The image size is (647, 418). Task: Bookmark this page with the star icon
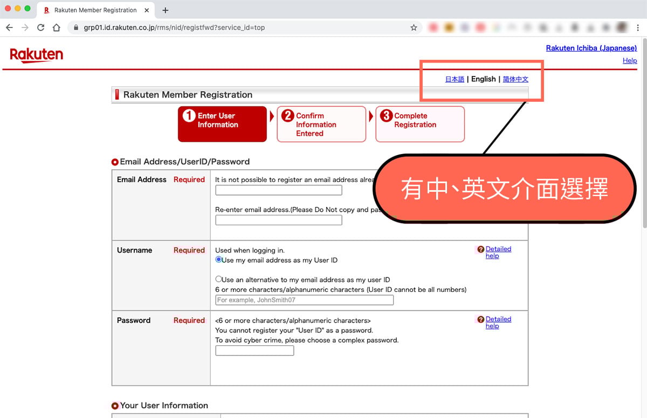[414, 27]
